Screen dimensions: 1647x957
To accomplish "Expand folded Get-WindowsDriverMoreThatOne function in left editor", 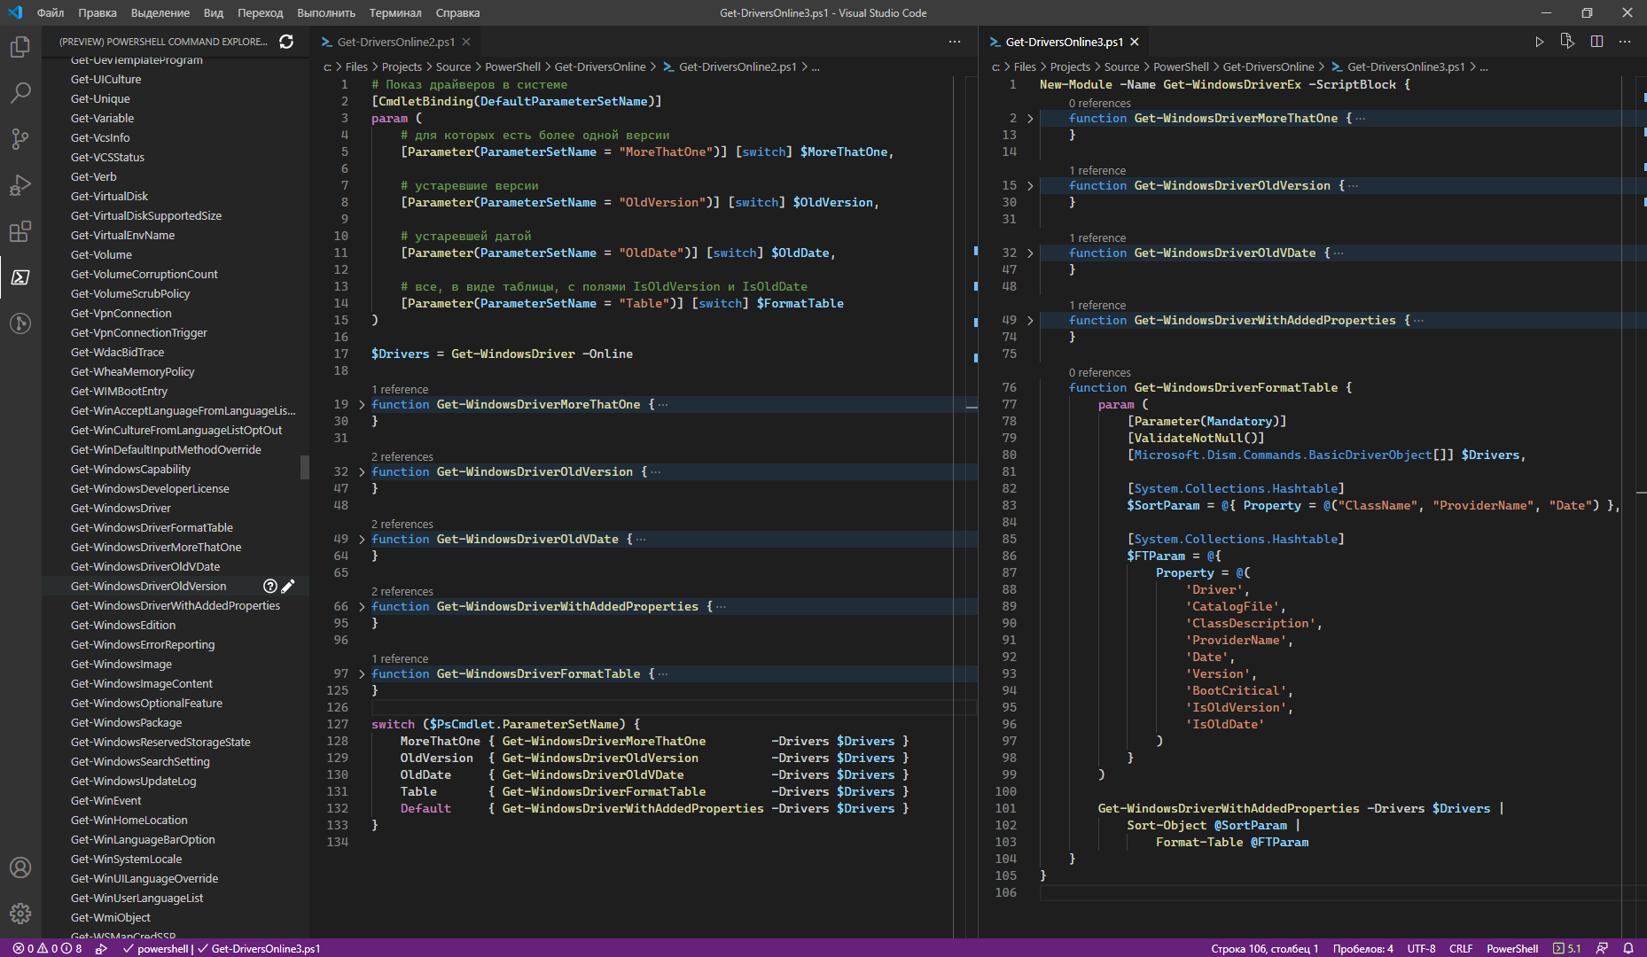I will click(x=362, y=405).
